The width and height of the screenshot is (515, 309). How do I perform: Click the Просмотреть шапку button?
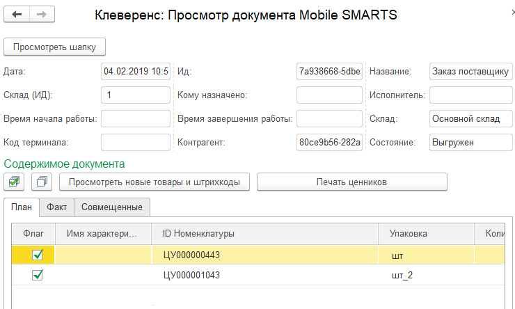54,47
